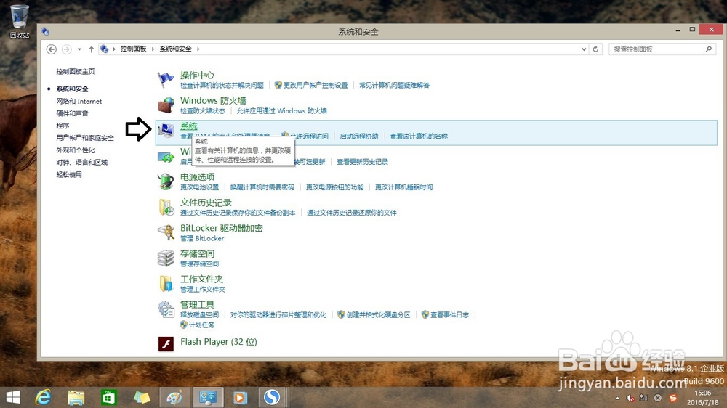Click the Sogou input method tray icon
The image size is (727, 408).
[673, 398]
